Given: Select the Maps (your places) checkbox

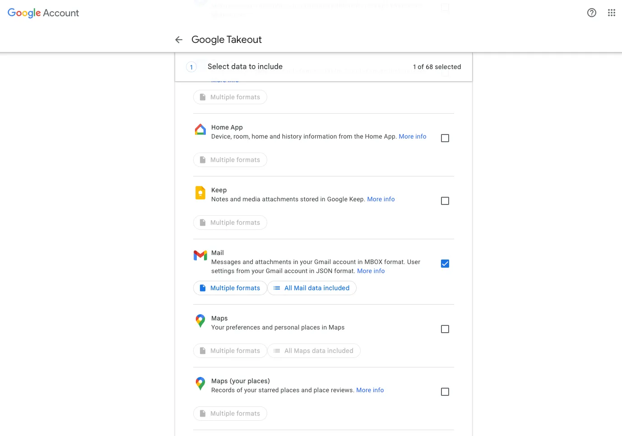Looking at the screenshot, I should pyautogui.click(x=445, y=392).
